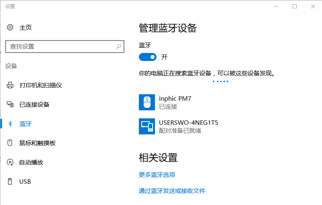Click the mouse icon in sidebar
The height and width of the screenshot is (205, 322).
click(10, 143)
